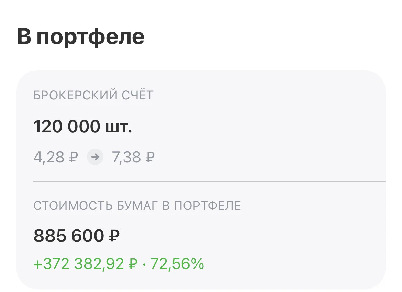Image resolution: width=402 pixels, height=292 pixels.
Task: Tap the portfolio value 885 600
Action: 69,236
